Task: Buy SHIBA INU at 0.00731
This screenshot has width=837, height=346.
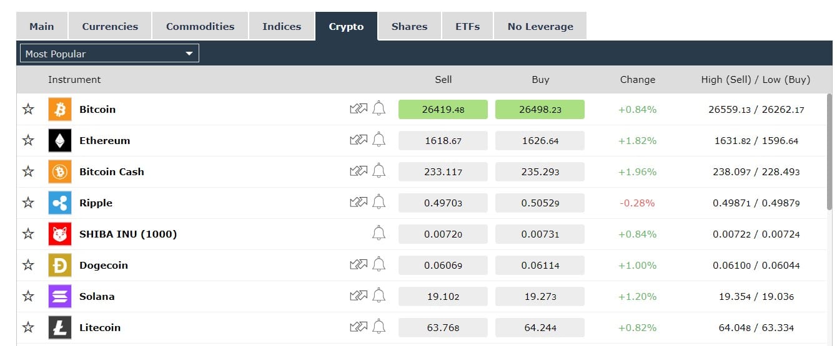Action: (540, 234)
